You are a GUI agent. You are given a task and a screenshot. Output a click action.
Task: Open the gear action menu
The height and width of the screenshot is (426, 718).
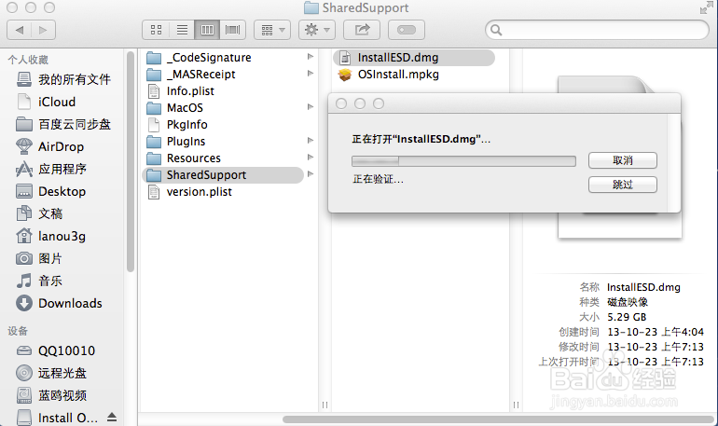[x=317, y=30]
